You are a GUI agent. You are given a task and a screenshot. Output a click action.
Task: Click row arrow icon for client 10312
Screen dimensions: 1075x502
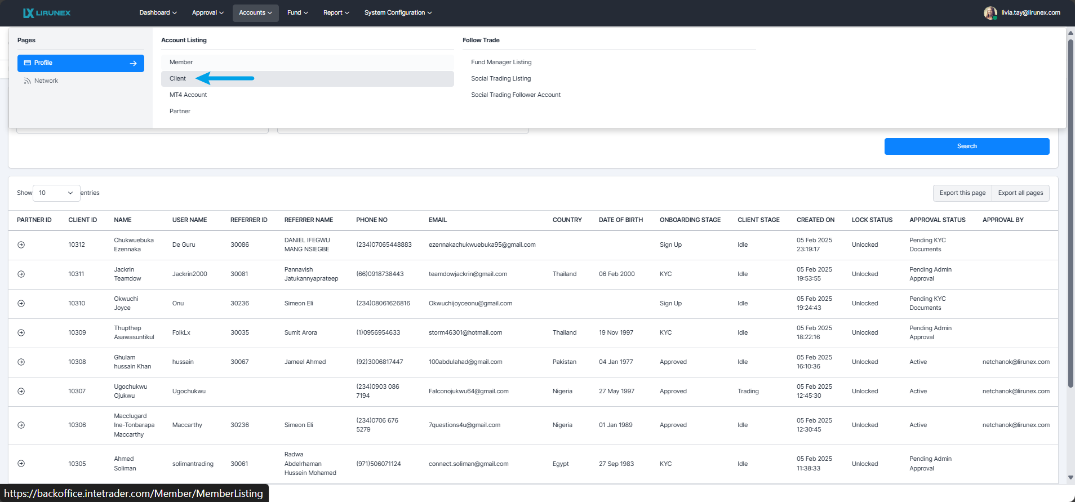click(21, 245)
